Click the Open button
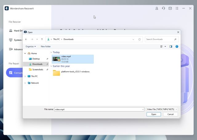Image resolution: width=197 pixels, height=140 pixels. (154, 114)
